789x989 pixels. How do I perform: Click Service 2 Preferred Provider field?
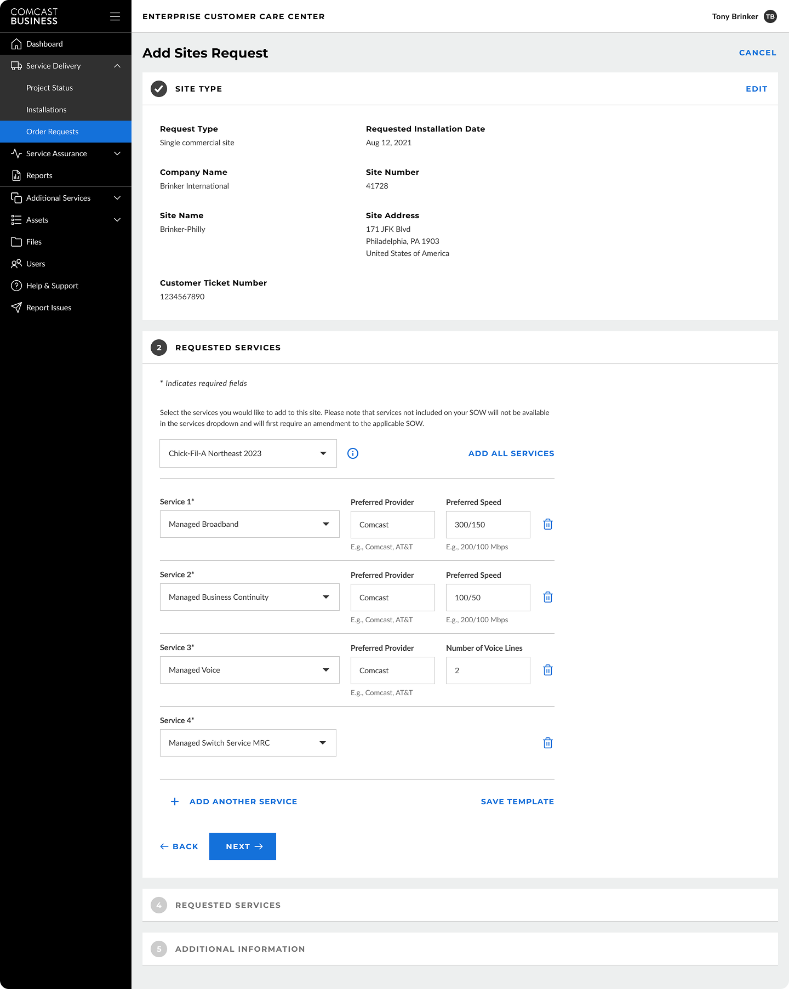tap(393, 598)
